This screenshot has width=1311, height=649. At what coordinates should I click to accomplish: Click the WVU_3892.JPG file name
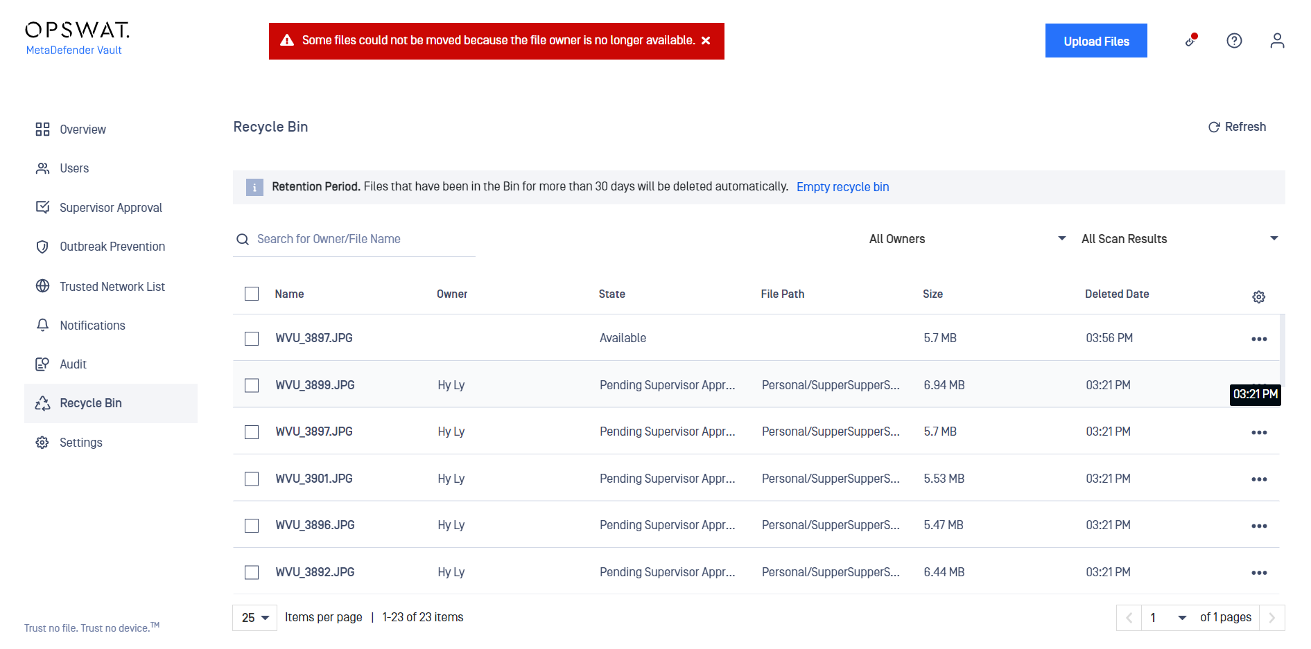315,572
